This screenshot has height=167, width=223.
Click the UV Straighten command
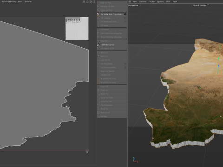(111, 64)
